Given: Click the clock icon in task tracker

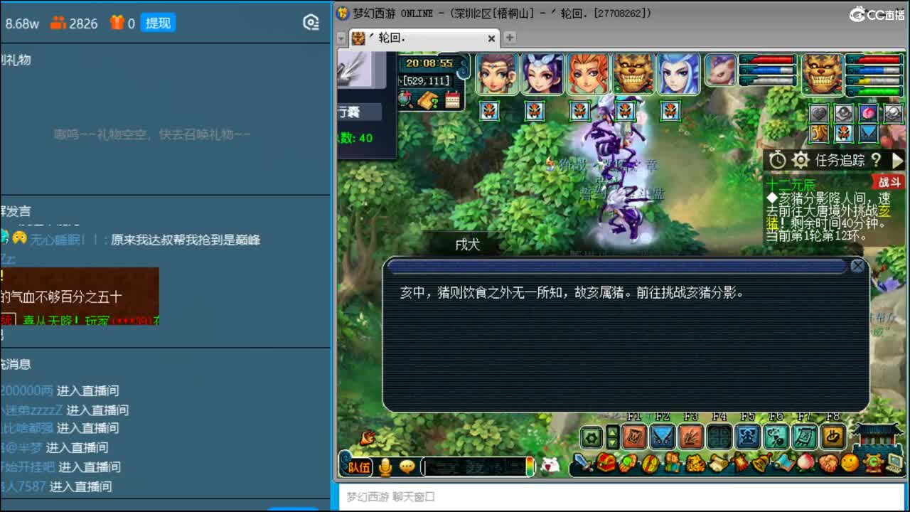Looking at the screenshot, I should (x=777, y=160).
